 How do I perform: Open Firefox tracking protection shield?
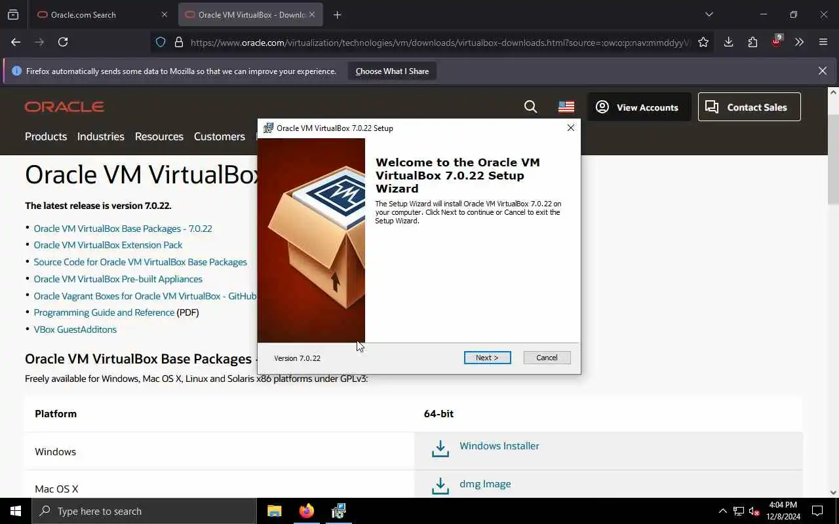tap(161, 42)
